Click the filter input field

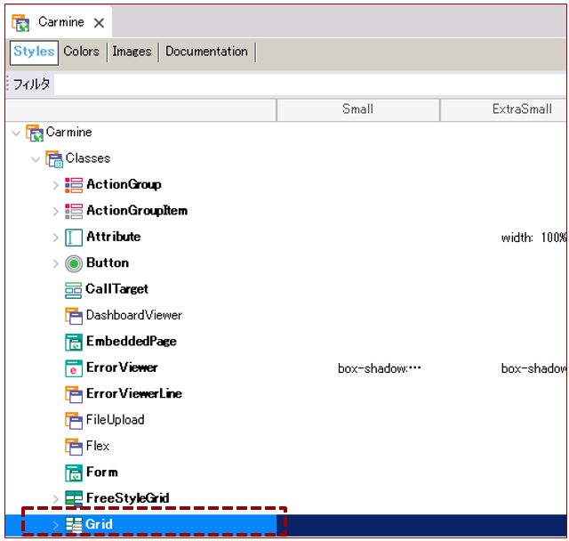pyautogui.click(x=310, y=85)
